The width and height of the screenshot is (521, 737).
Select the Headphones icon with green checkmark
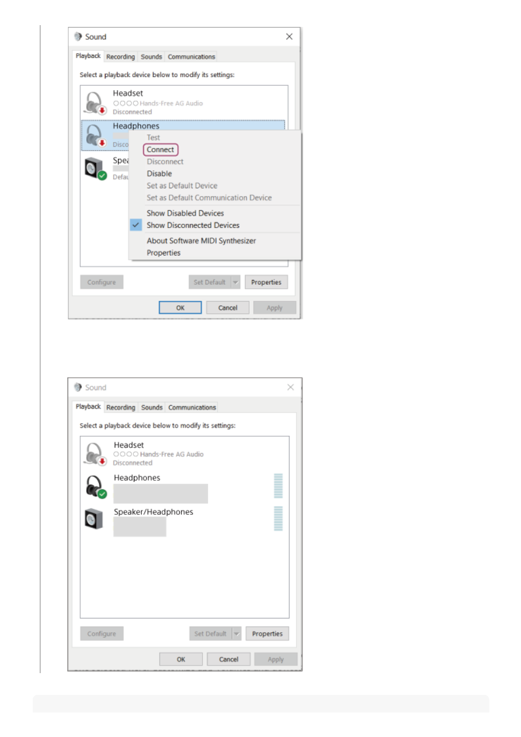click(x=96, y=486)
